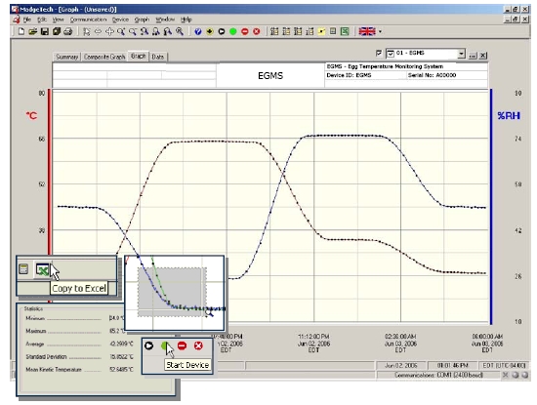Image resolution: width=537 pixels, height=405 pixels.
Task: Toggle the checkbox left of device dropdown
Action: (379, 53)
